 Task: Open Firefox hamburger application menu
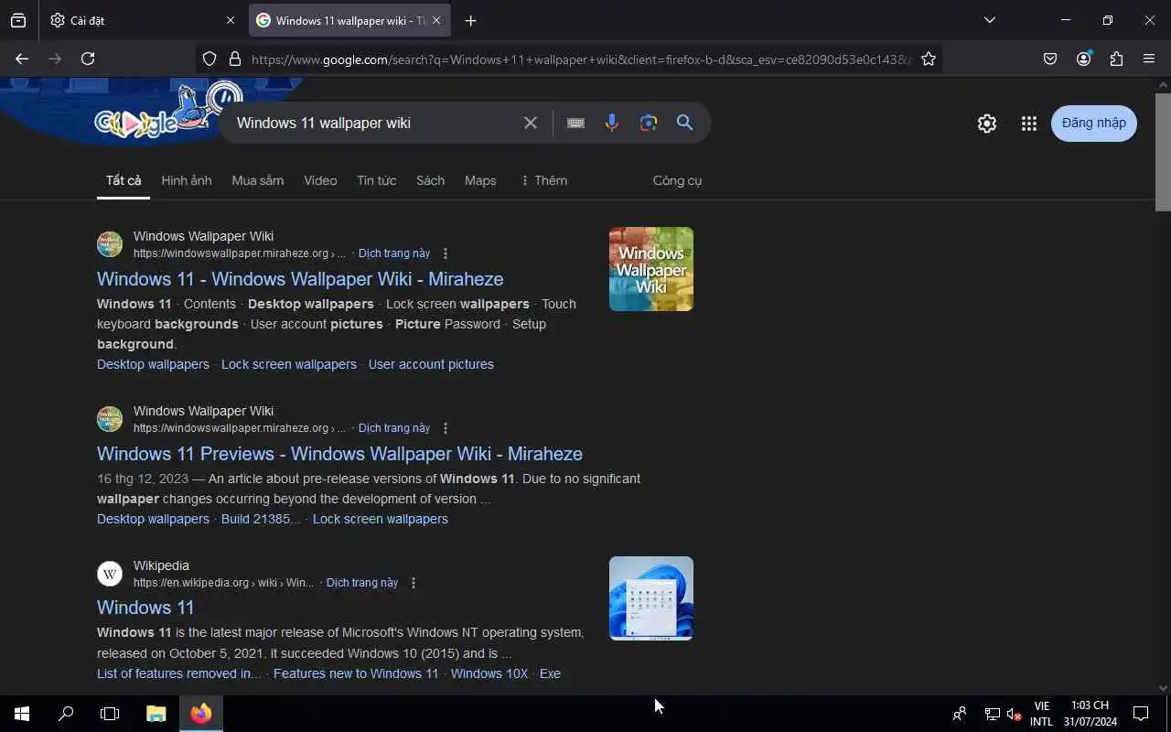pos(1149,59)
